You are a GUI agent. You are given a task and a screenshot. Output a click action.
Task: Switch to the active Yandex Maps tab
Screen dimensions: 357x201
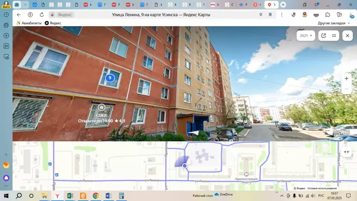(271, 5)
